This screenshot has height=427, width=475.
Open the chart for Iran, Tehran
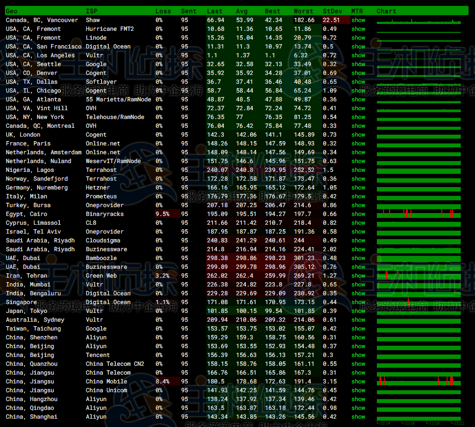(x=419, y=276)
